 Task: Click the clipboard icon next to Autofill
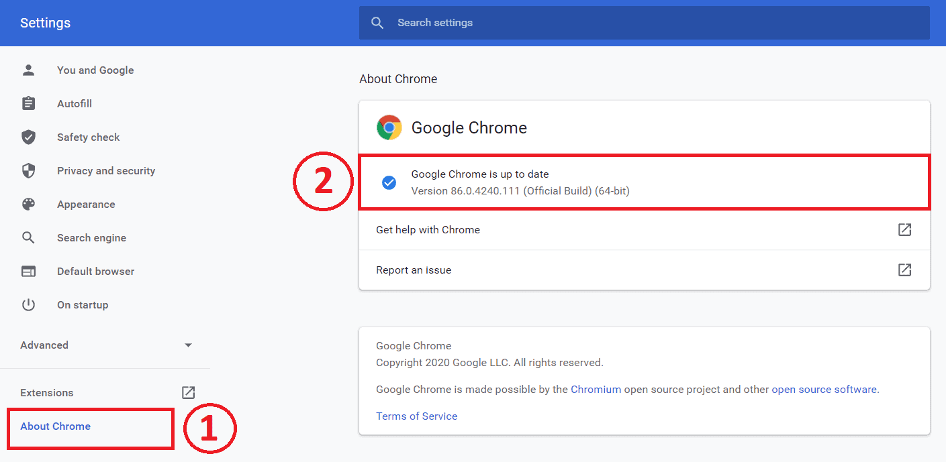coord(28,103)
